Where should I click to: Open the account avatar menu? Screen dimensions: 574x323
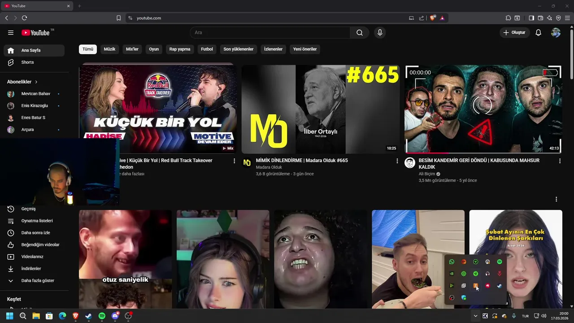point(556,33)
